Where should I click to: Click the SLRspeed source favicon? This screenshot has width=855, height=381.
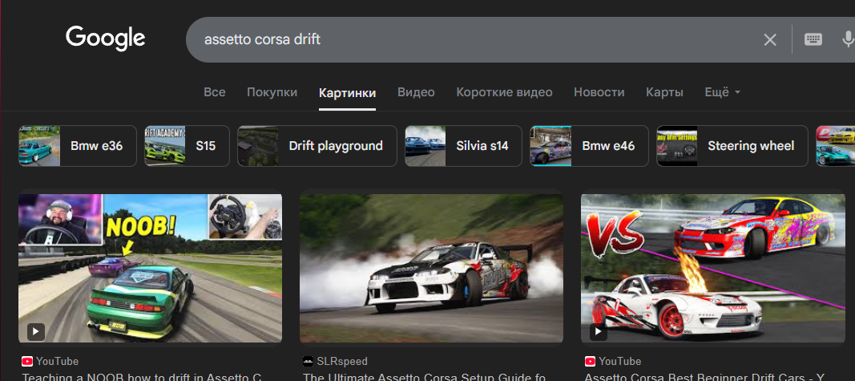pyautogui.click(x=308, y=362)
